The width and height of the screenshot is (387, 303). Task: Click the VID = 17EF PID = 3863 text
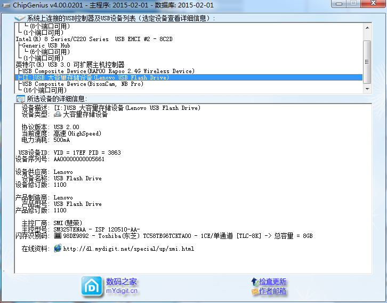pos(87,153)
